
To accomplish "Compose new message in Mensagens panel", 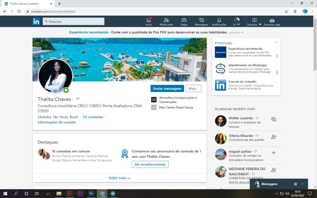I will 295,184.
